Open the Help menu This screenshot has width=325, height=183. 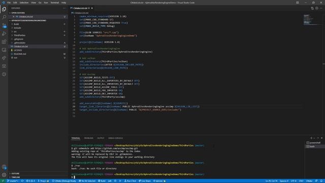click(x=63, y=3)
